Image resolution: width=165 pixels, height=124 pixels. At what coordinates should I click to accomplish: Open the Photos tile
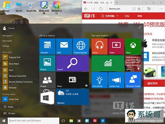pos(47,63)
